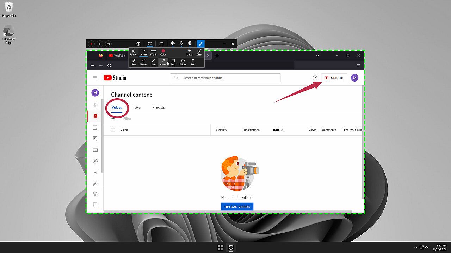Minimize the screen recorder toolbar
This screenshot has height=253, width=451.
click(x=224, y=44)
